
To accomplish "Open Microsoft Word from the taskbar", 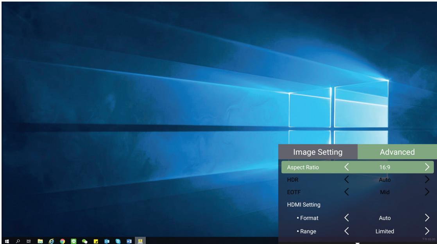I will 129,241.
